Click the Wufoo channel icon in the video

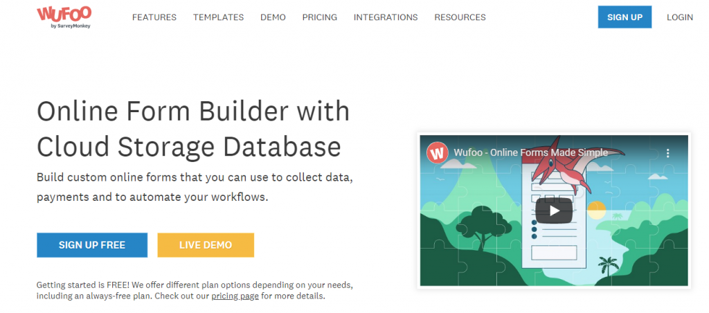438,153
